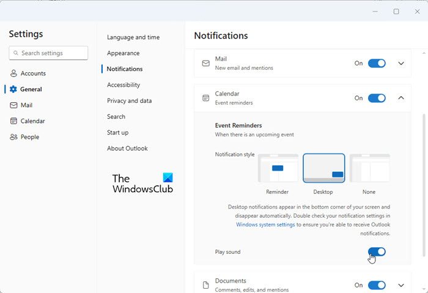Click the Documents file icon
This screenshot has height=293, width=428.
click(205, 285)
